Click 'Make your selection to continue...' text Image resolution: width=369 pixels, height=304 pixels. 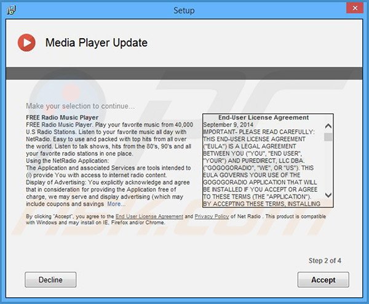click(x=81, y=106)
